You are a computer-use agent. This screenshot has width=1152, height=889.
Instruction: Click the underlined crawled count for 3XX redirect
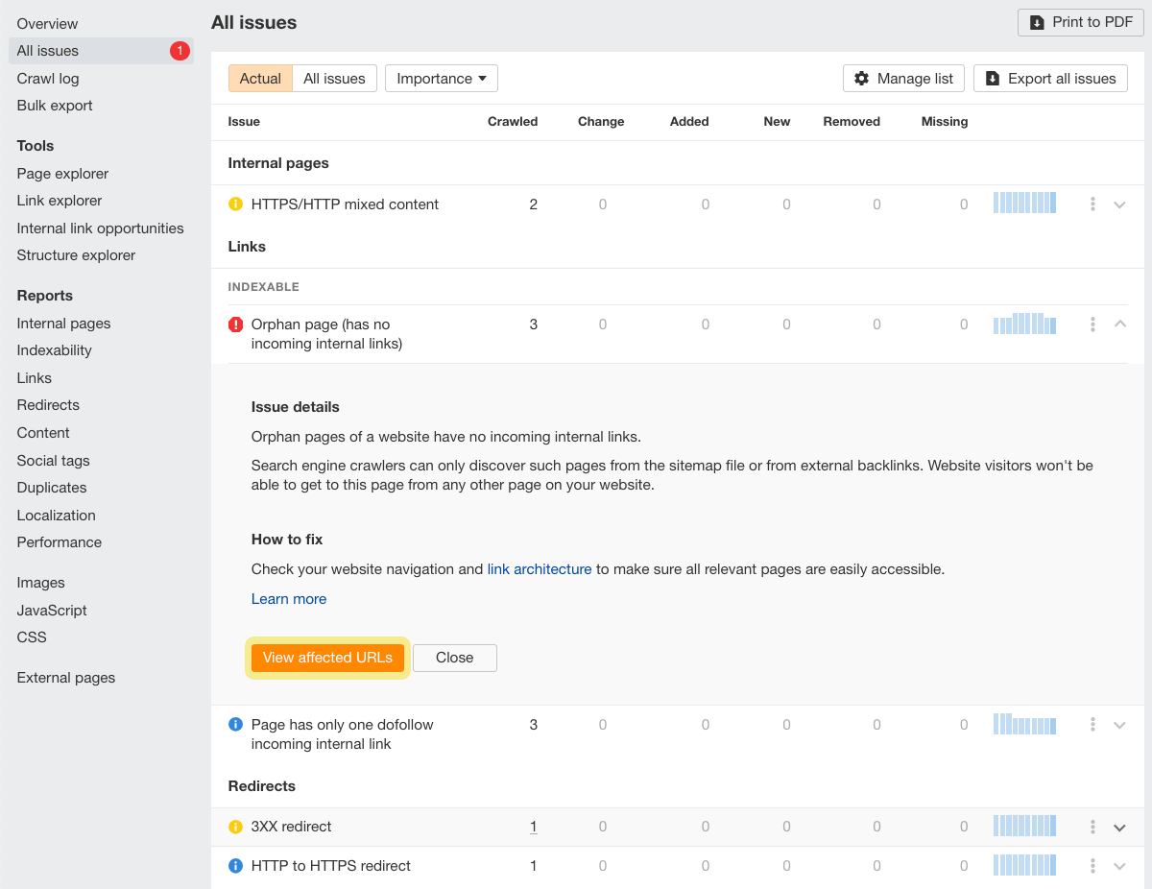pyautogui.click(x=533, y=826)
